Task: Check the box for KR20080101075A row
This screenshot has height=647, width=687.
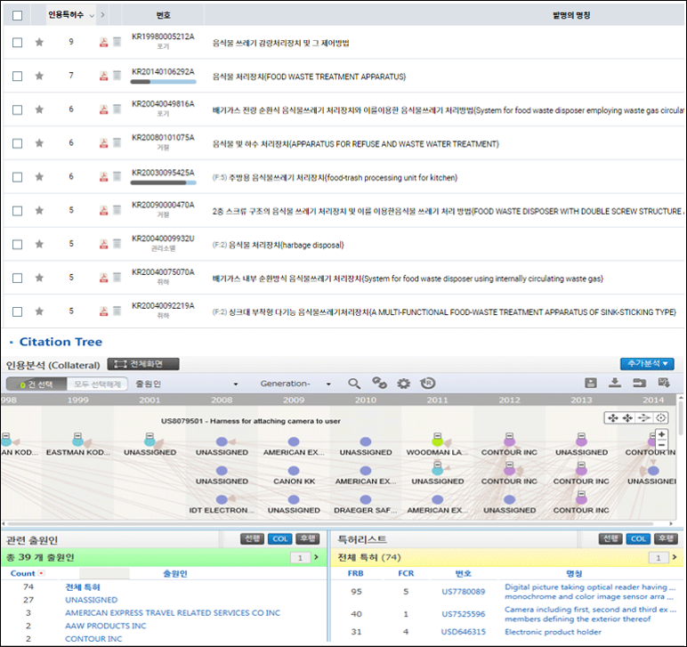Action: click(18, 143)
